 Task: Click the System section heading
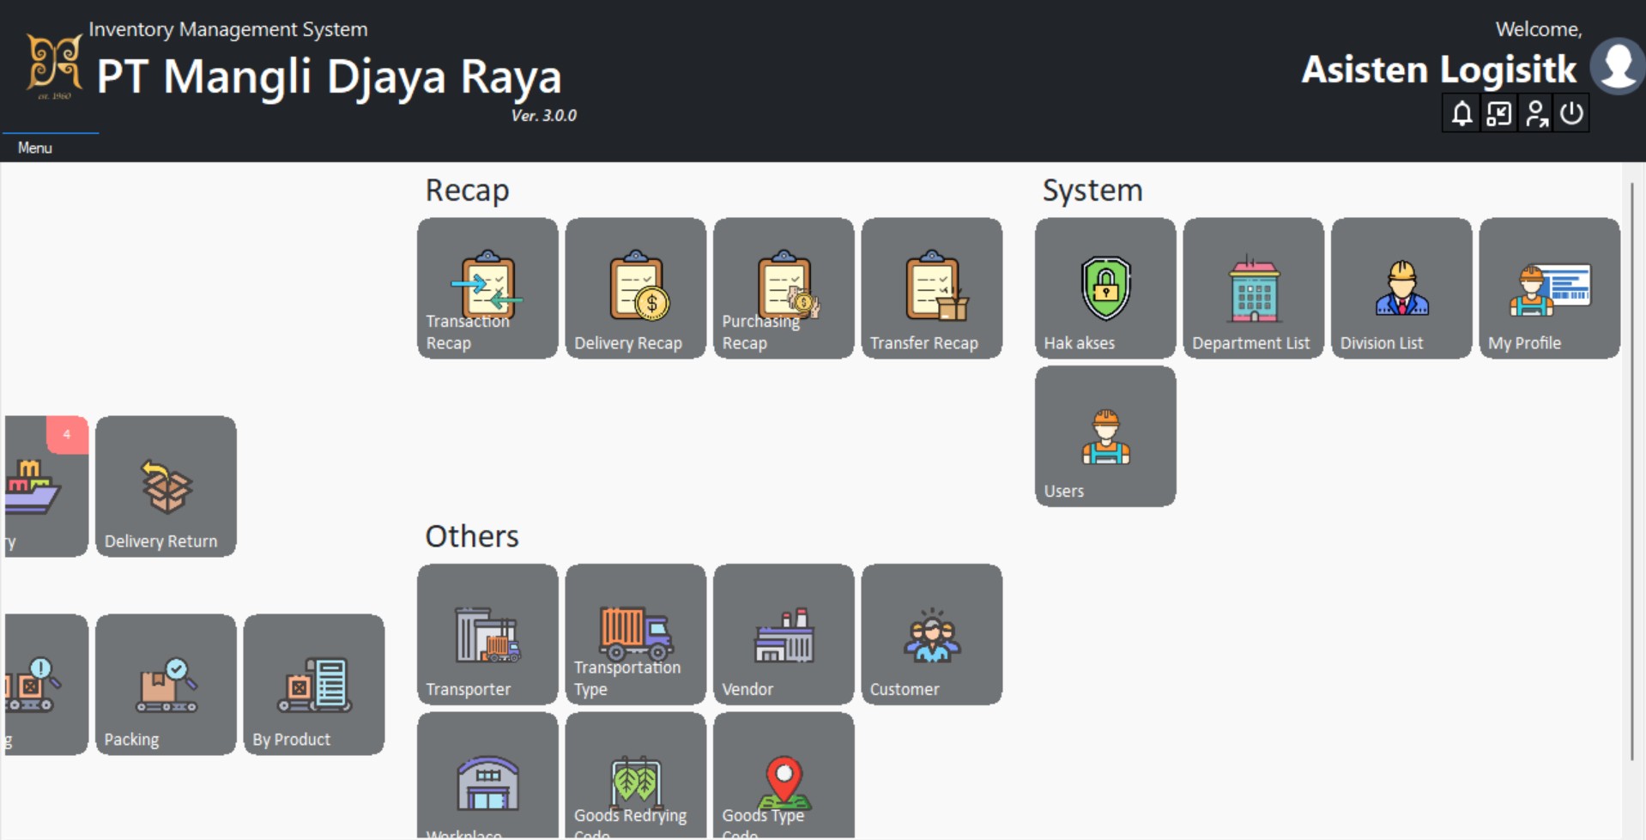(1092, 190)
